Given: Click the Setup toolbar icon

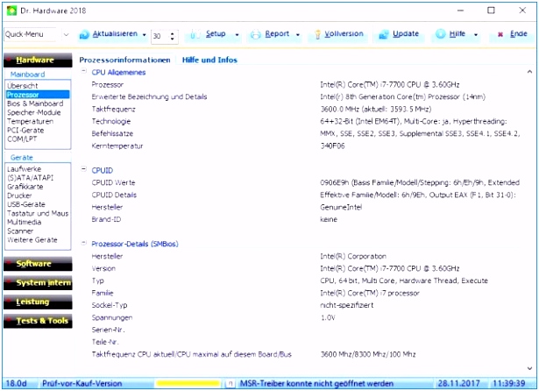Looking at the screenshot, I should coord(195,34).
